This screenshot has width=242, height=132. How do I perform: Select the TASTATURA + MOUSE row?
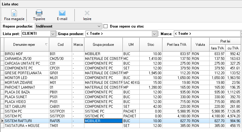pos(26,126)
